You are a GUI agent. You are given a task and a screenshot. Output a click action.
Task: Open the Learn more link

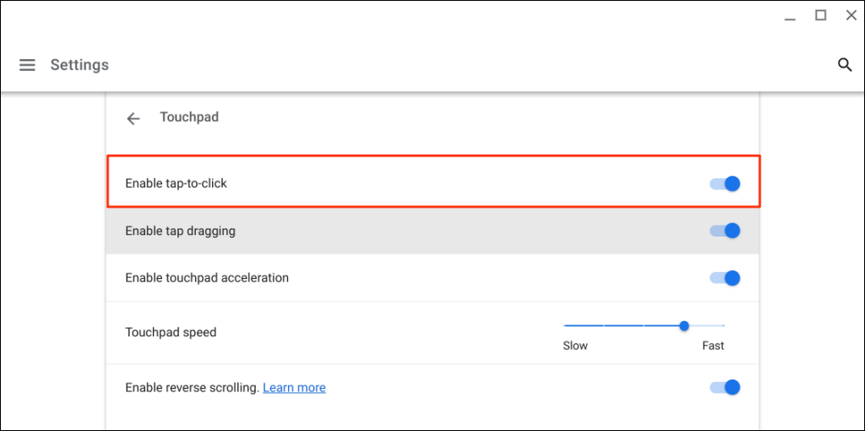point(294,388)
